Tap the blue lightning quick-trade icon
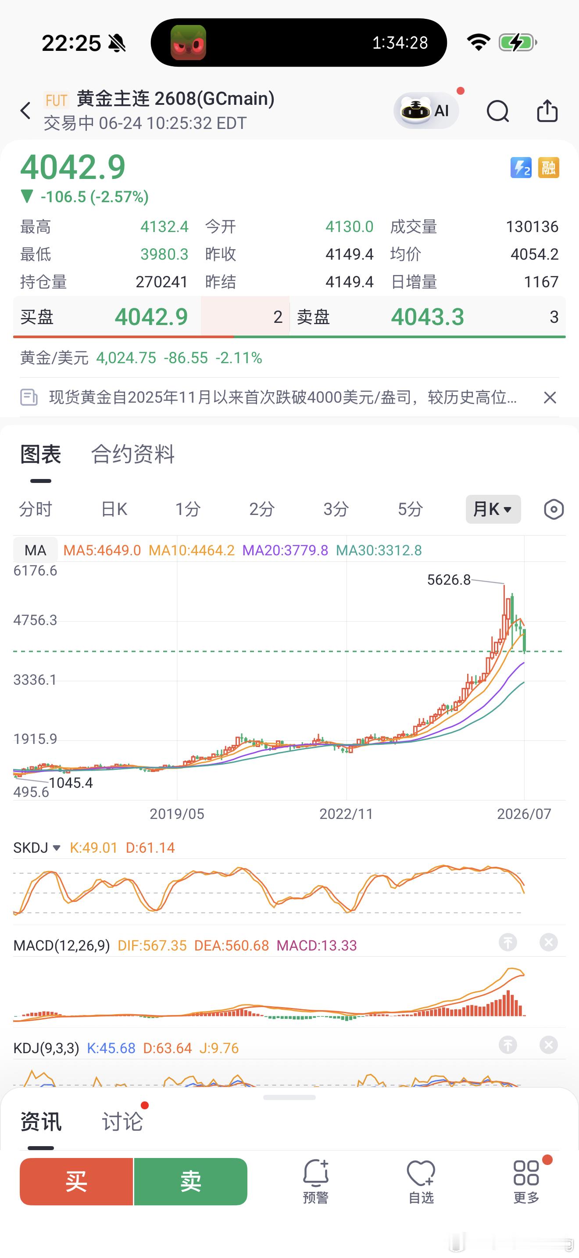 [x=521, y=168]
